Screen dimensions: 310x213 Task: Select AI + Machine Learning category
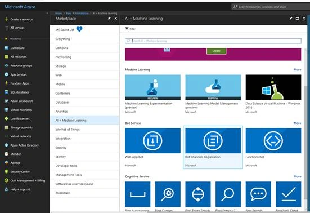pyautogui.click(x=84, y=121)
